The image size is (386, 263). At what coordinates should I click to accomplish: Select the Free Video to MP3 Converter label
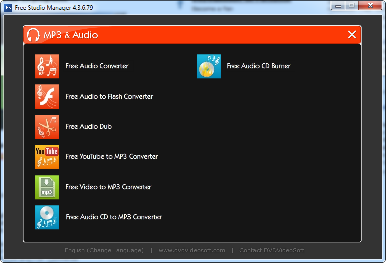(x=108, y=187)
